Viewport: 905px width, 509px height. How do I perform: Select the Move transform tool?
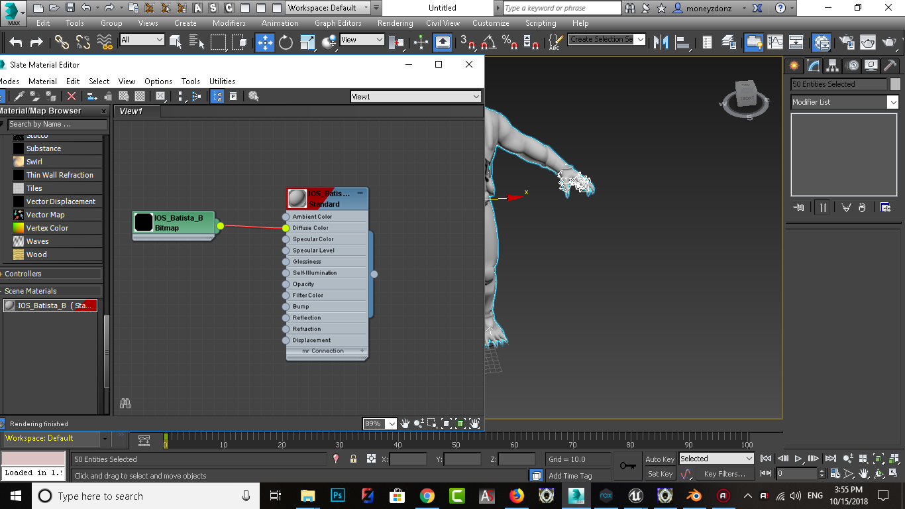point(264,42)
